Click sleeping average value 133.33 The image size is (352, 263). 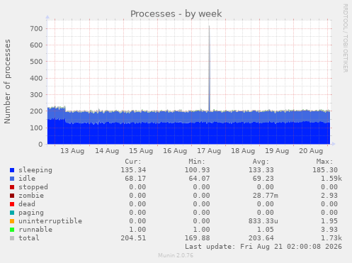261,170
